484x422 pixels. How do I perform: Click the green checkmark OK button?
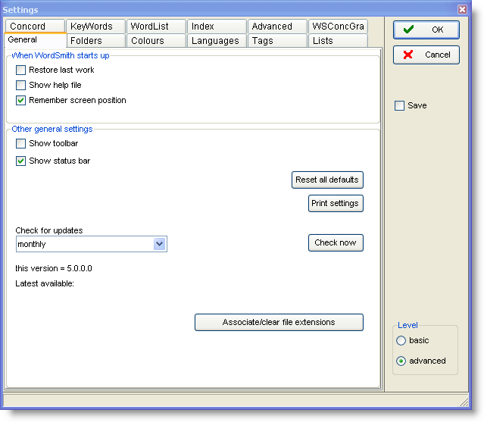[426, 30]
